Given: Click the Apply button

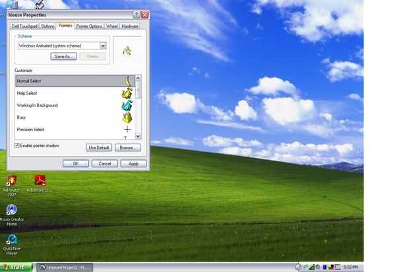Looking at the screenshot, I should pos(133,163).
